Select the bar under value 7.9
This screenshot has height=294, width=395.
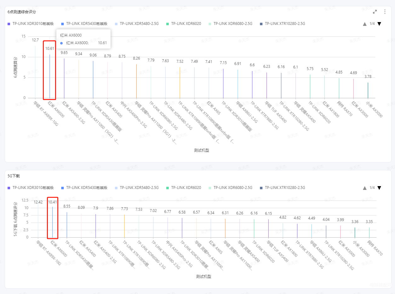[96, 226]
